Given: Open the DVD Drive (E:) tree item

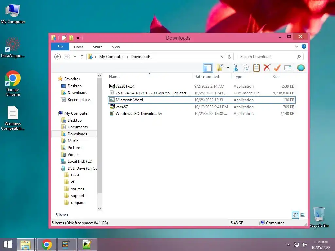Looking at the screenshot, I should point(82,168).
